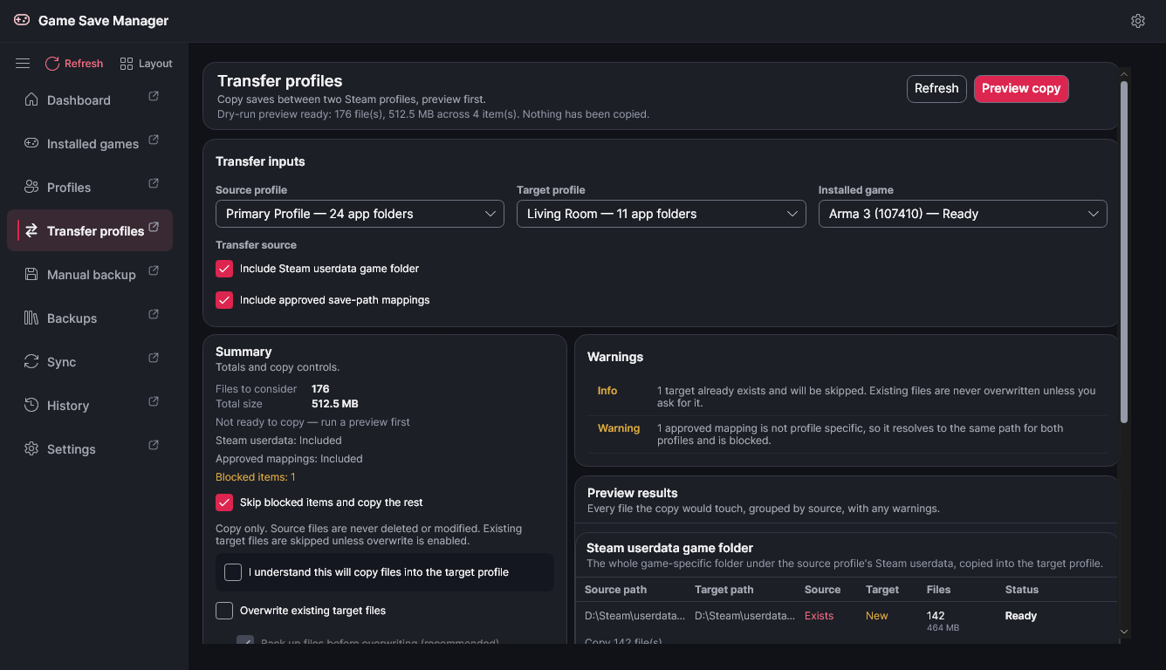Screen dimensions: 1166x670
Task: Click the Manual backup floppy disk icon
Action: [31, 274]
